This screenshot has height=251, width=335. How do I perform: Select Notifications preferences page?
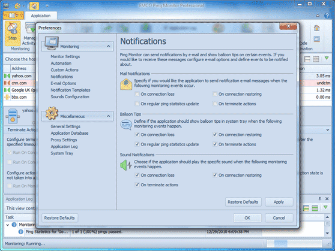click(62, 77)
